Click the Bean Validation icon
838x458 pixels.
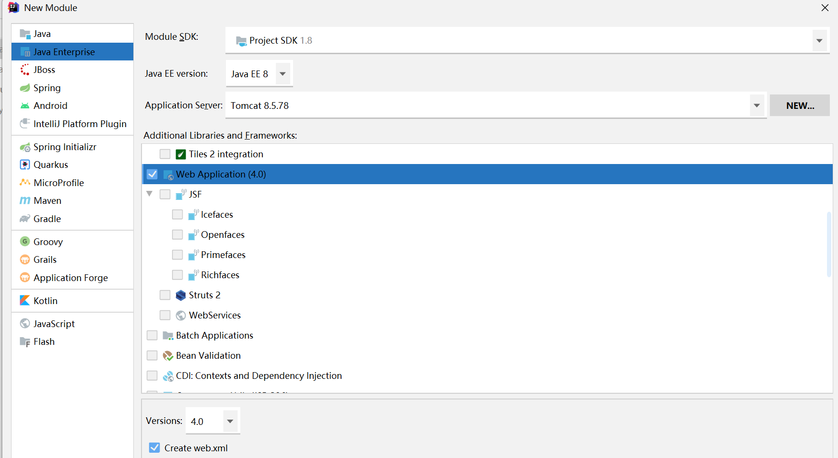tap(168, 356)
